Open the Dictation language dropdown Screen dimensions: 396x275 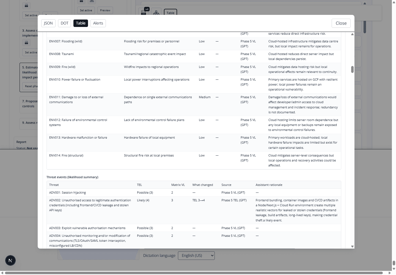196,255
